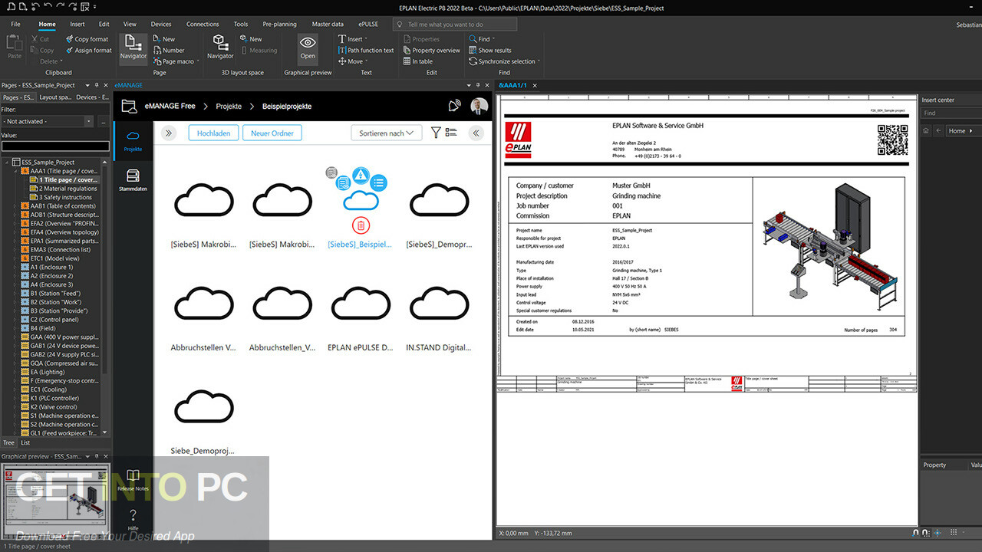The image size is (982, 552).
Task: Switch to the Devices ribbon tab
Action: 161,25
